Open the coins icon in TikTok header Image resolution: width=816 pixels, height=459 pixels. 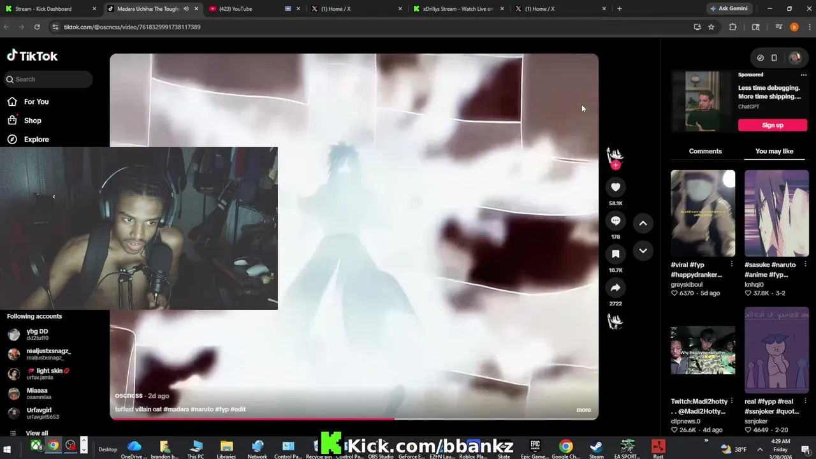(761, 58)
